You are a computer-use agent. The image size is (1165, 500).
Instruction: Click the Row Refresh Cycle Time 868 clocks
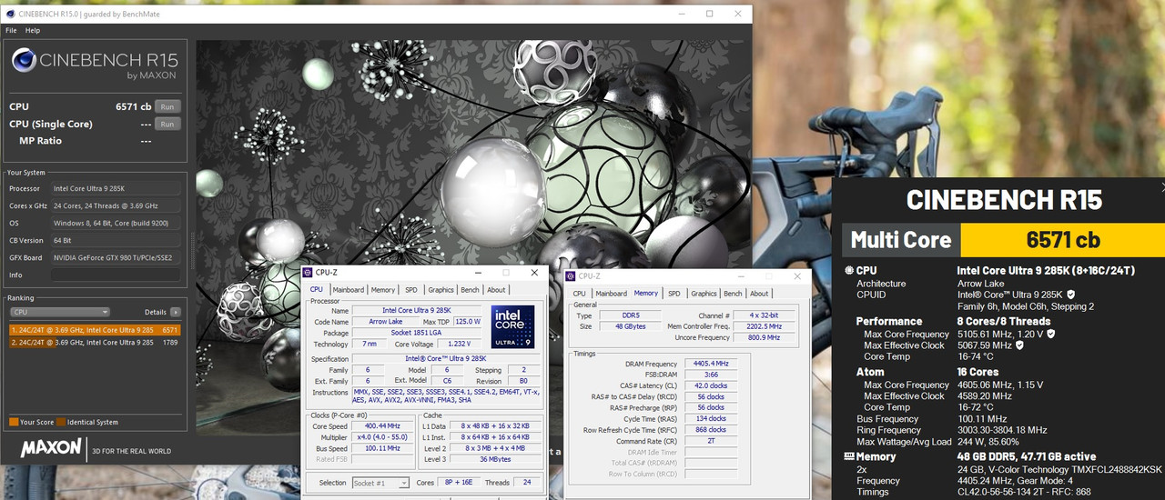[x=711, y=429]
